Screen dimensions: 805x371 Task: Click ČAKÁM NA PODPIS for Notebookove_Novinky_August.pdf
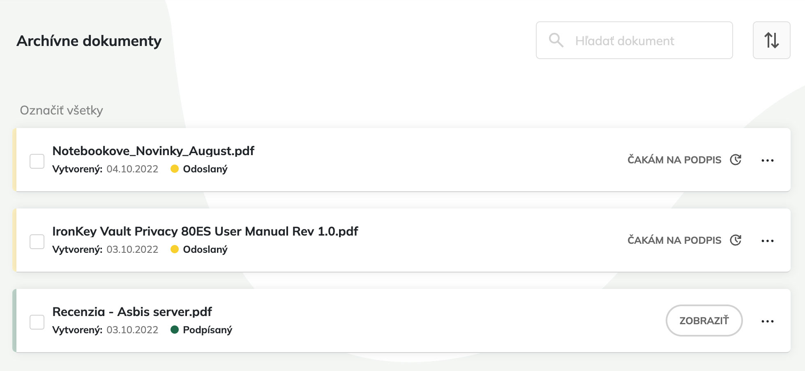click(x=674, y=160)
